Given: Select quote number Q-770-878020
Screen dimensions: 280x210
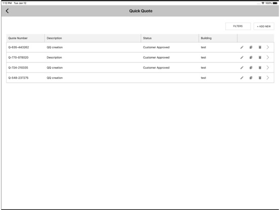Looking at the screenshot, I should pyautogui.click(x=18, y=57).
